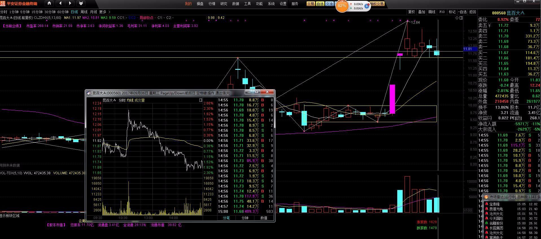Viewport: 541px width, 239px height.
Task: Click the 均线 label in intraday popup
Action: (130, 100)
